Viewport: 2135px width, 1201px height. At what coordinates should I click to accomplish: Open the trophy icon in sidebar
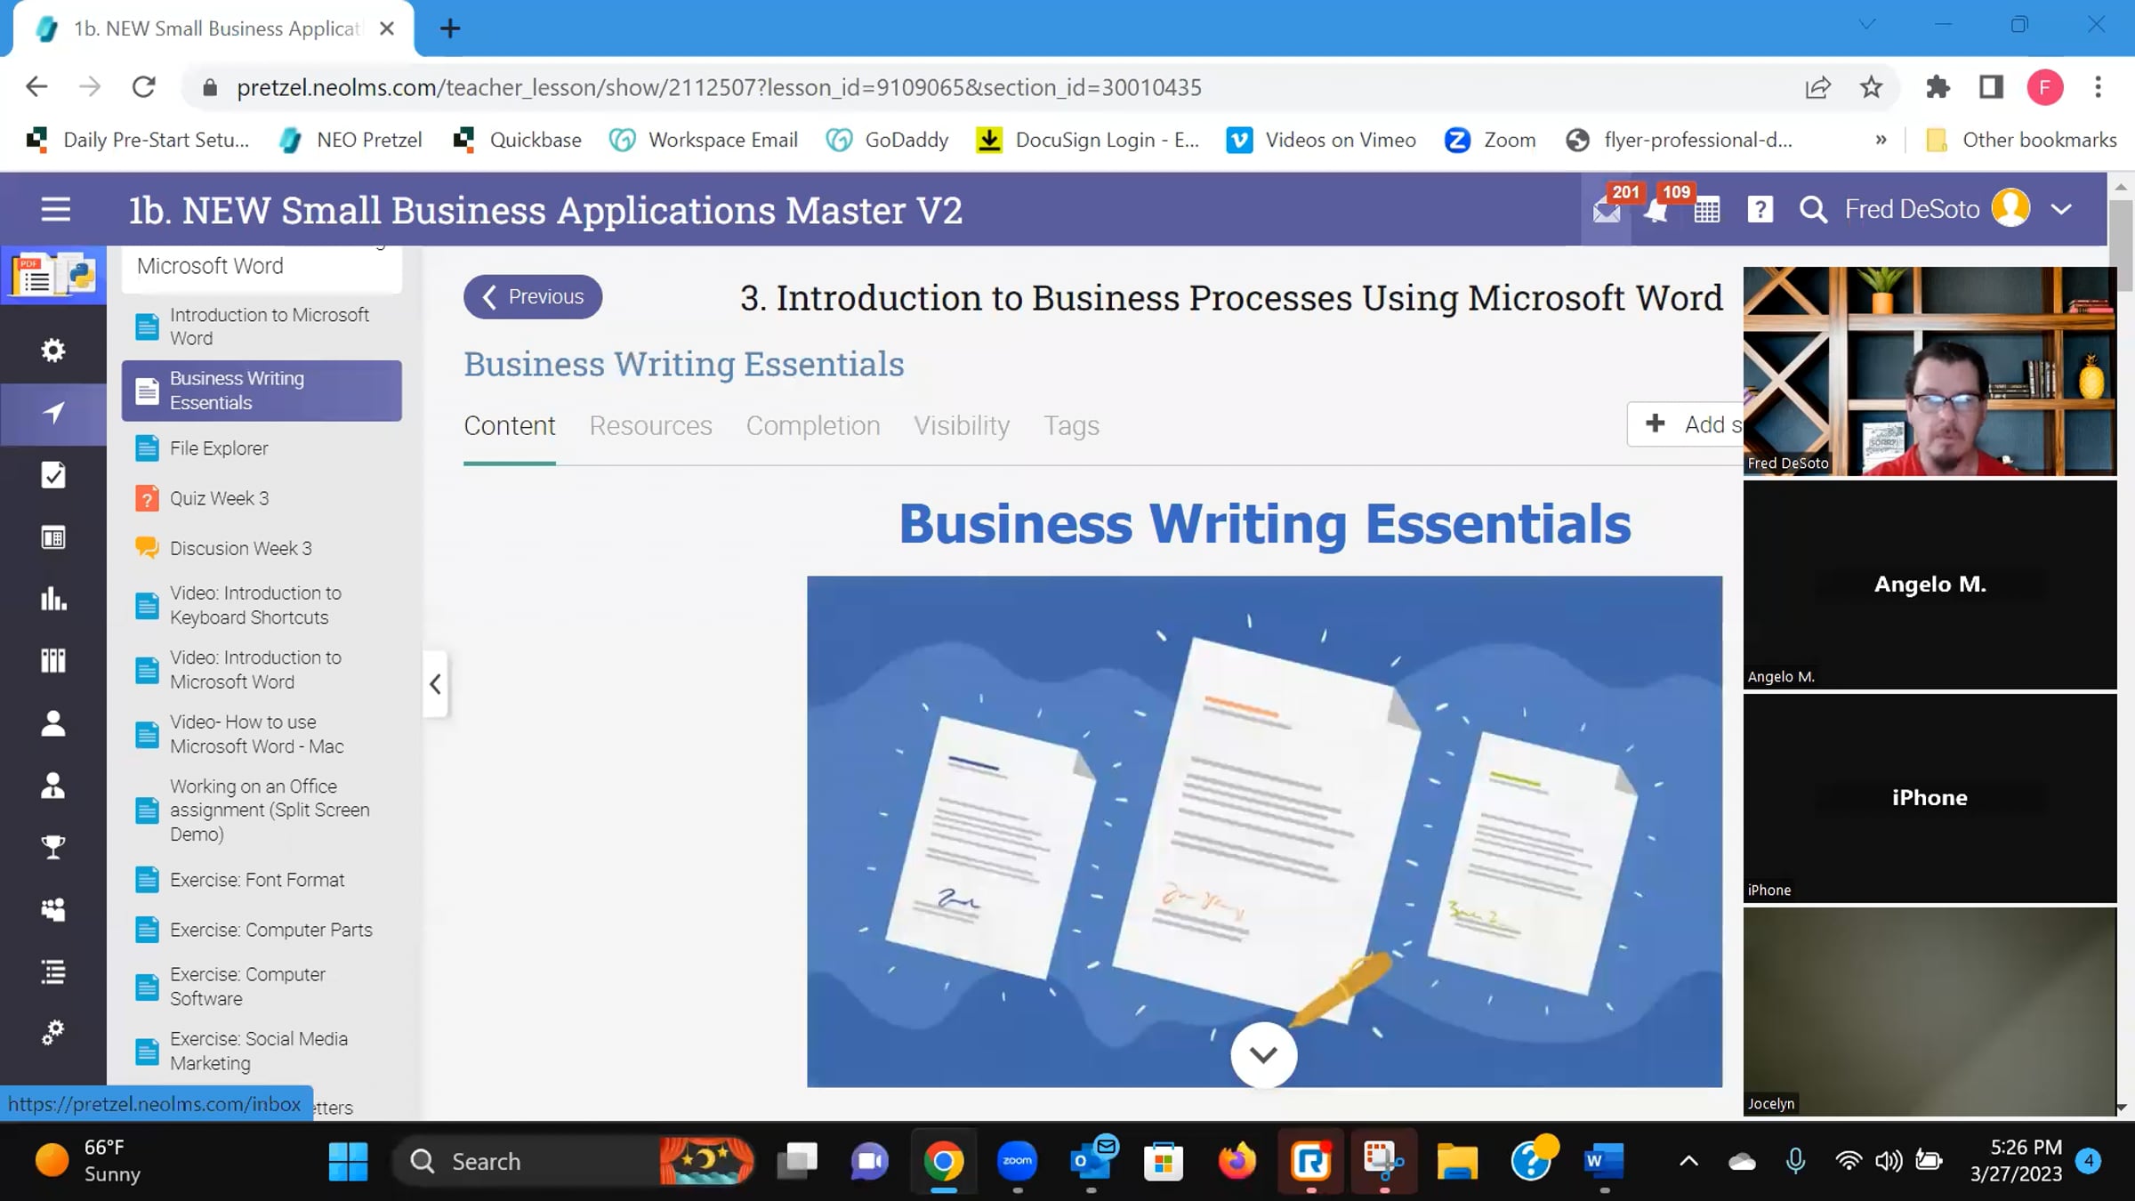pos(53,847)
